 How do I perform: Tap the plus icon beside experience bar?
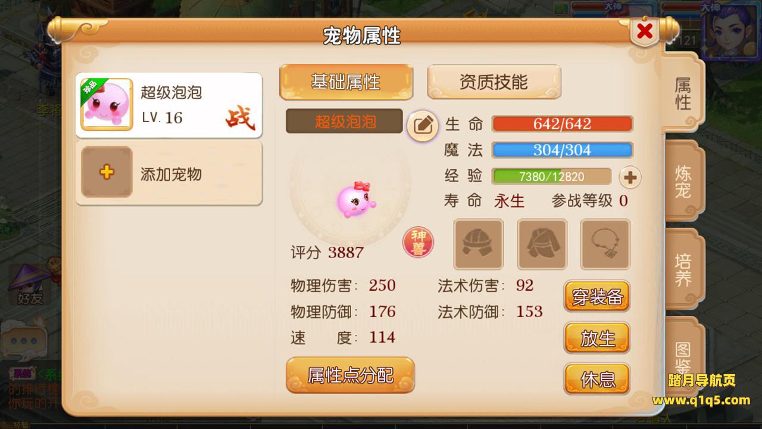(630, 177)
